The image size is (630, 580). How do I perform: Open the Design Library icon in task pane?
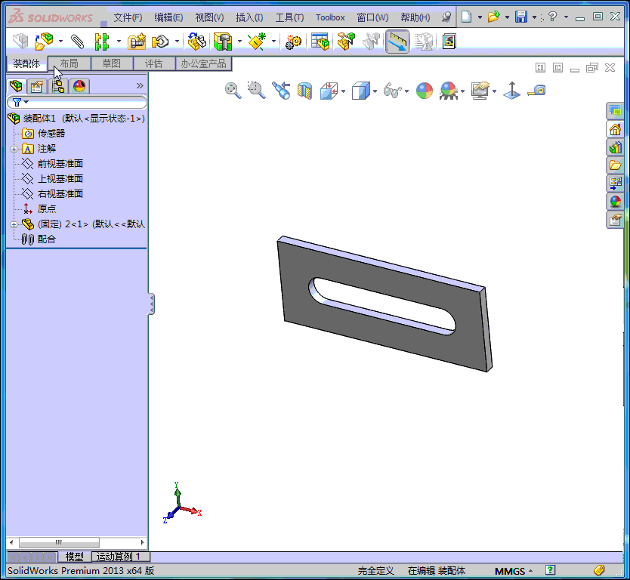click(x=615, y=147)
